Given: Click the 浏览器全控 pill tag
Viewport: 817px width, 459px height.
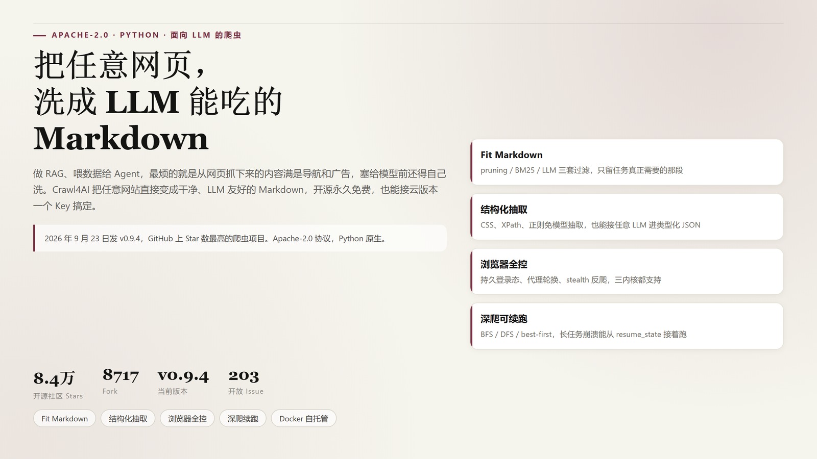Looking at the screenshot, I should tap(187, 419).
